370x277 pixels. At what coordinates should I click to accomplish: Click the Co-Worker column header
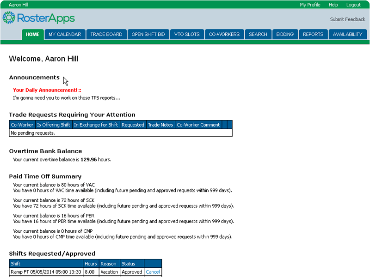tap(22, 125)
